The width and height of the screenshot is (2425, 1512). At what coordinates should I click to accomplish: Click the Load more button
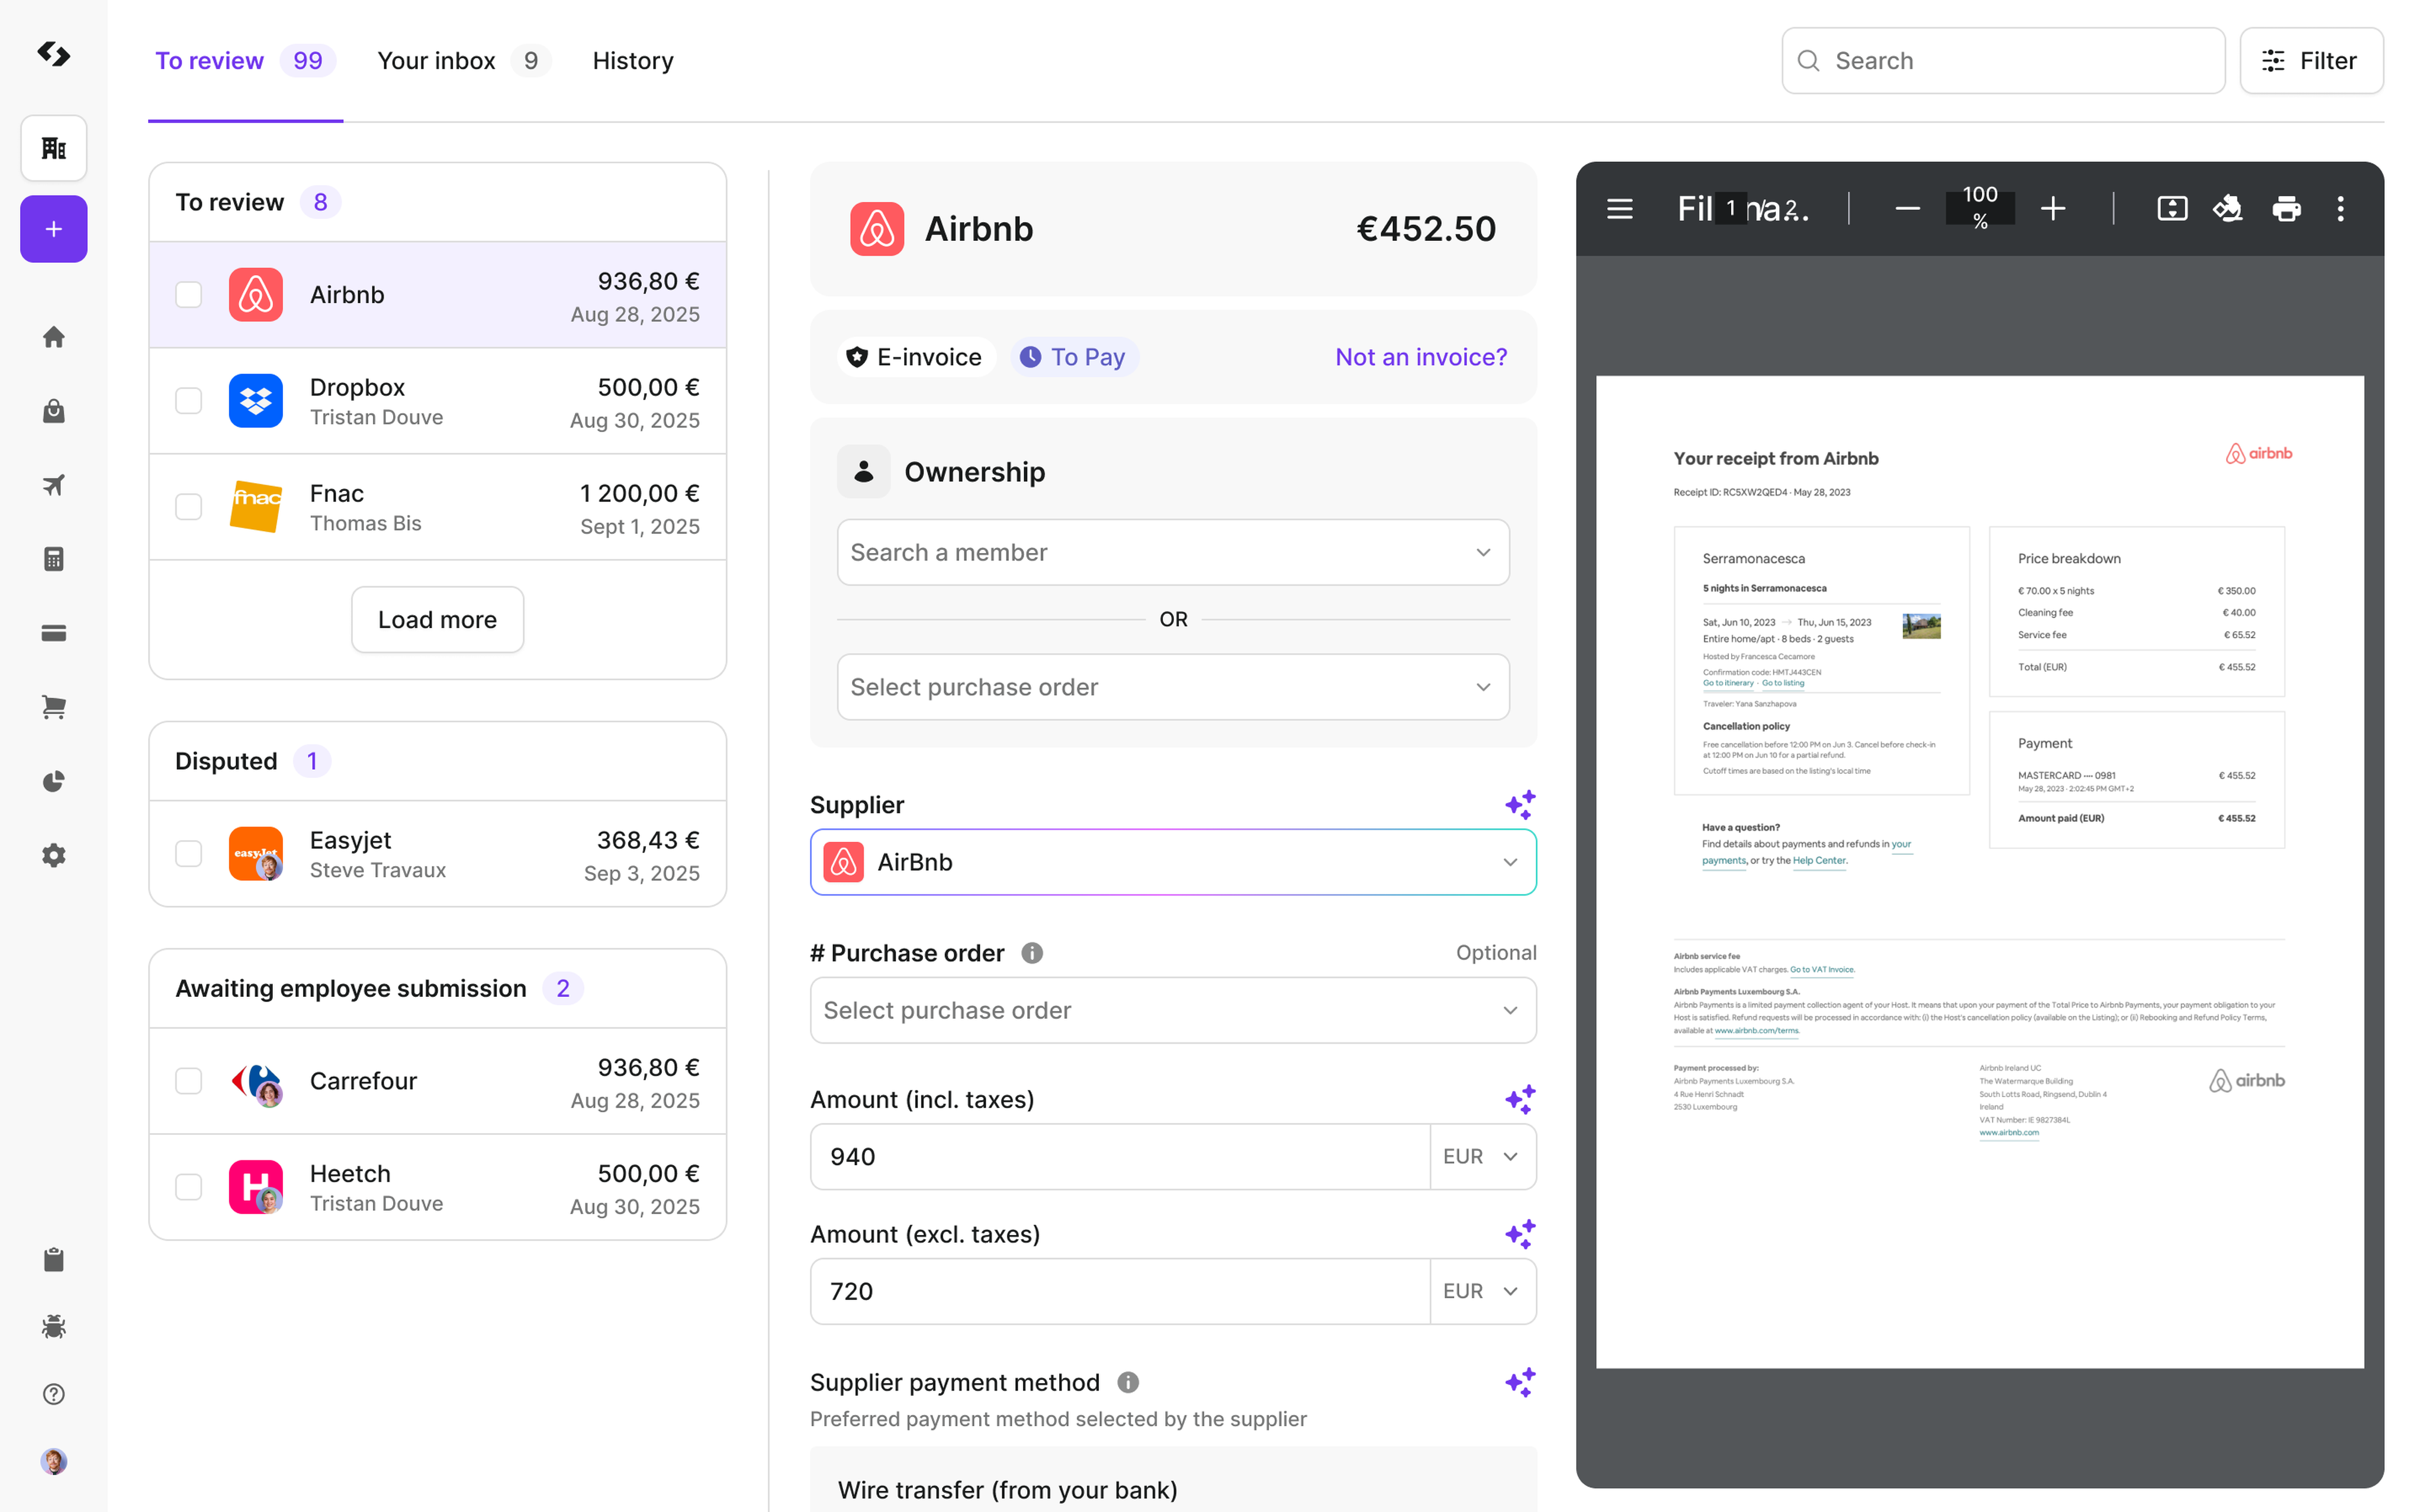pyautogui.click(x=437, y=620)
